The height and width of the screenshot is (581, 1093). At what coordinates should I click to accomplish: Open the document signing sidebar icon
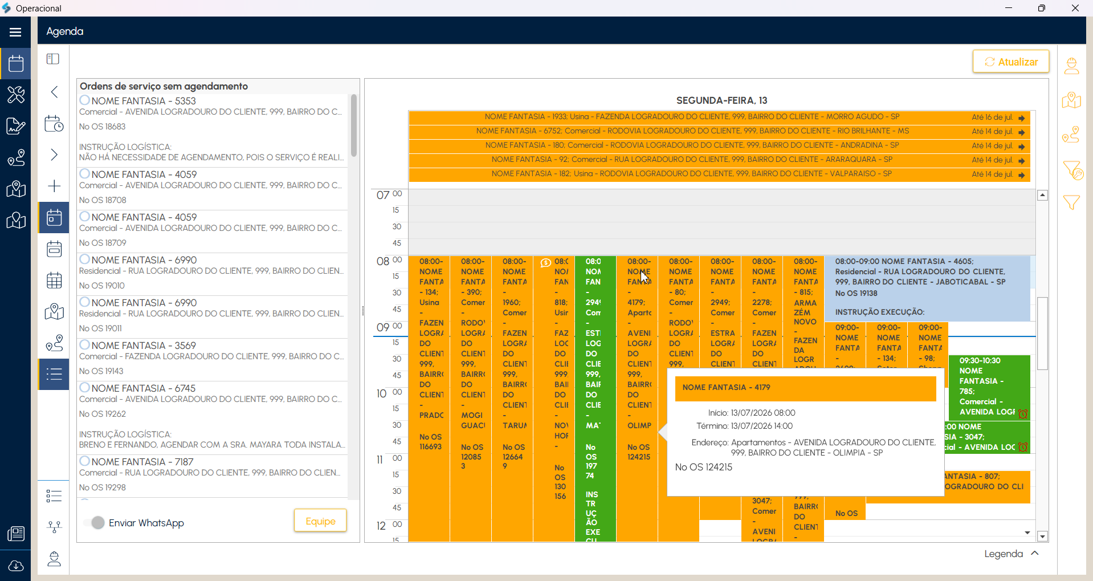click(x=15, y=125)
